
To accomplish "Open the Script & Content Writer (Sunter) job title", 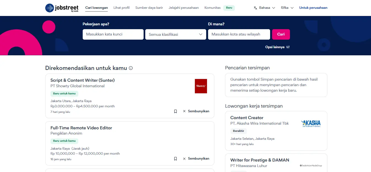I will click(82, 80).
